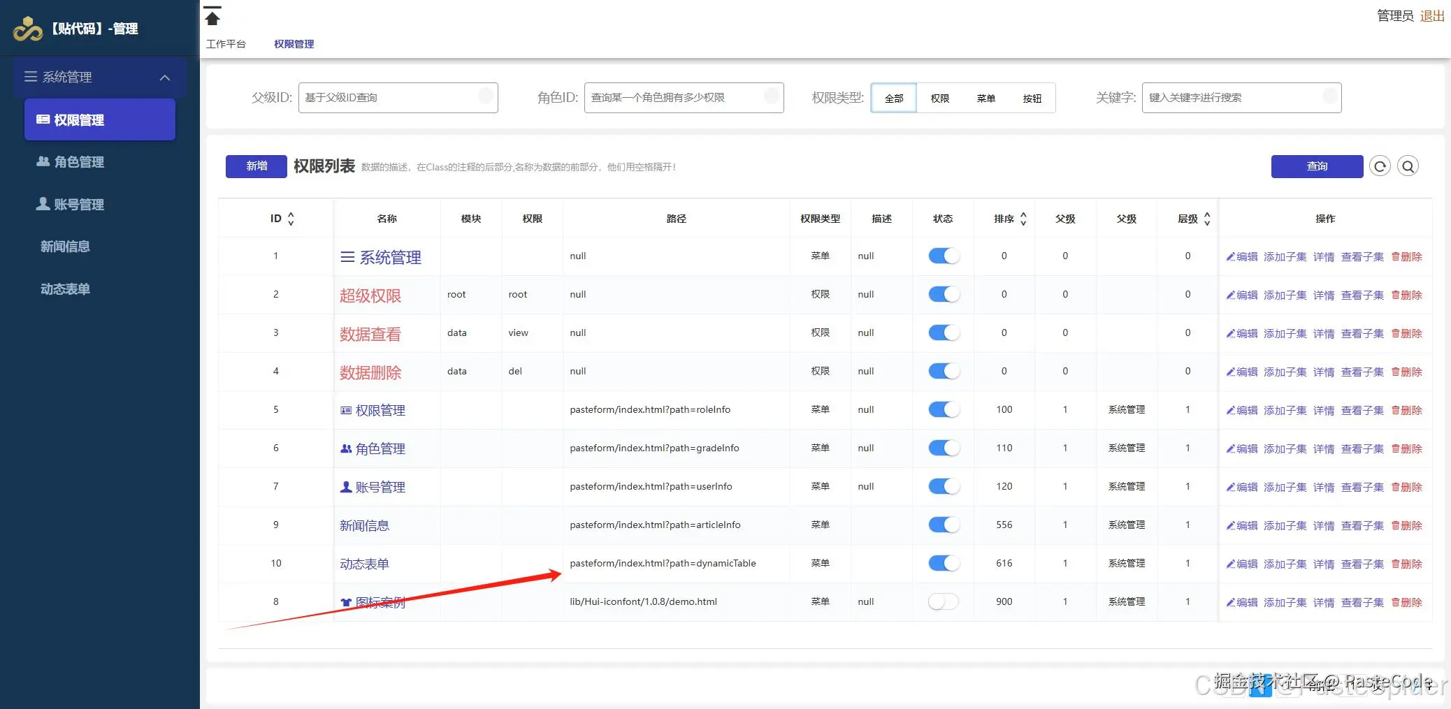Sort the table by the ID column
The height and width of the screenshot is (709, 1451).
[x=291, y=219]
